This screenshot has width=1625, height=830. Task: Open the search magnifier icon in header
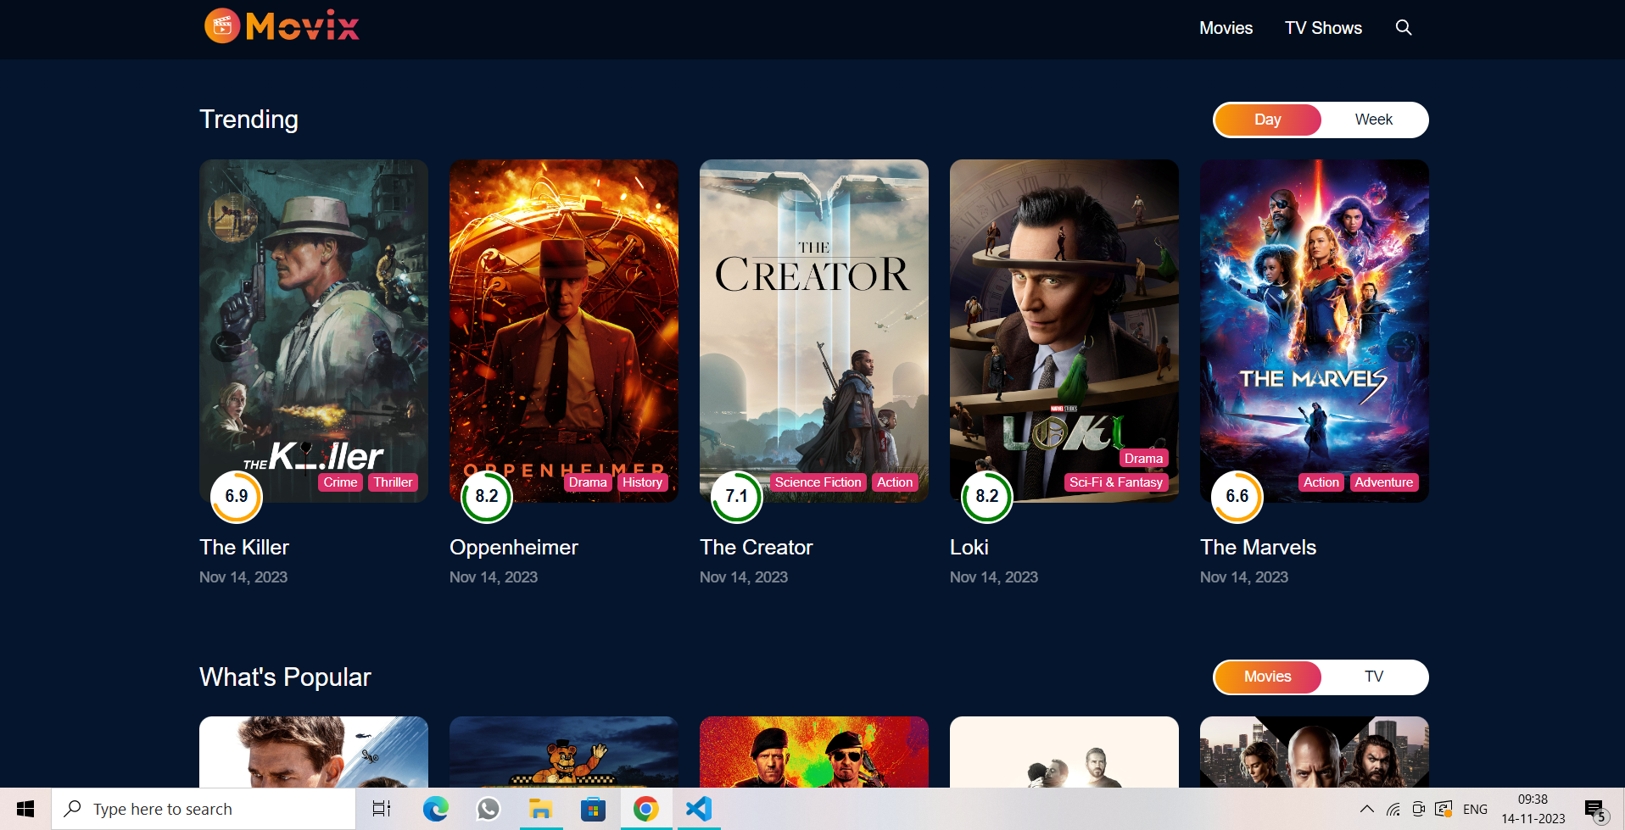click(1404, 28)
